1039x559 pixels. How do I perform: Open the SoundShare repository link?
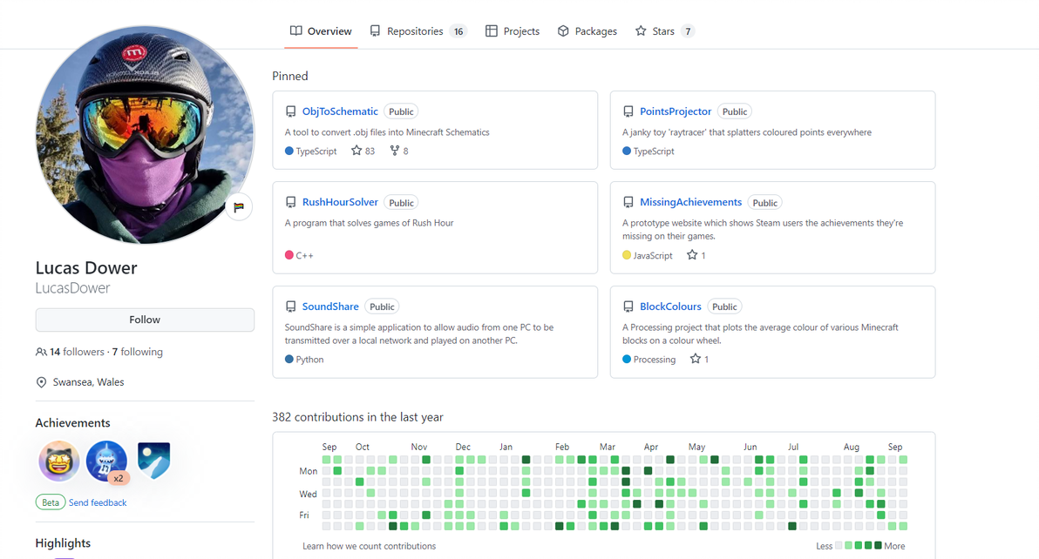(x=330, y=306)
